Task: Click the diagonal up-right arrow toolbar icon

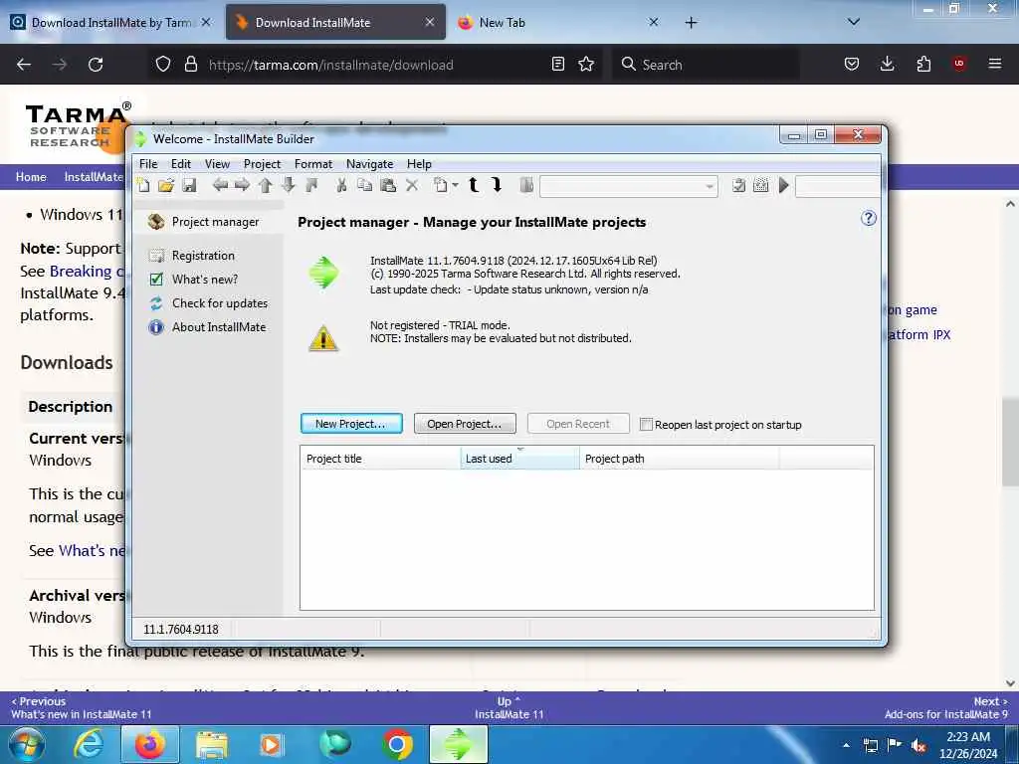Action: 311,186
